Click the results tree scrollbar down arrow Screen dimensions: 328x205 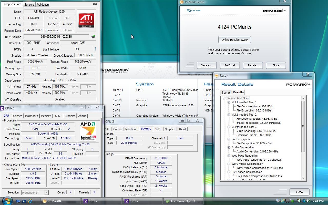pos(303,178)
